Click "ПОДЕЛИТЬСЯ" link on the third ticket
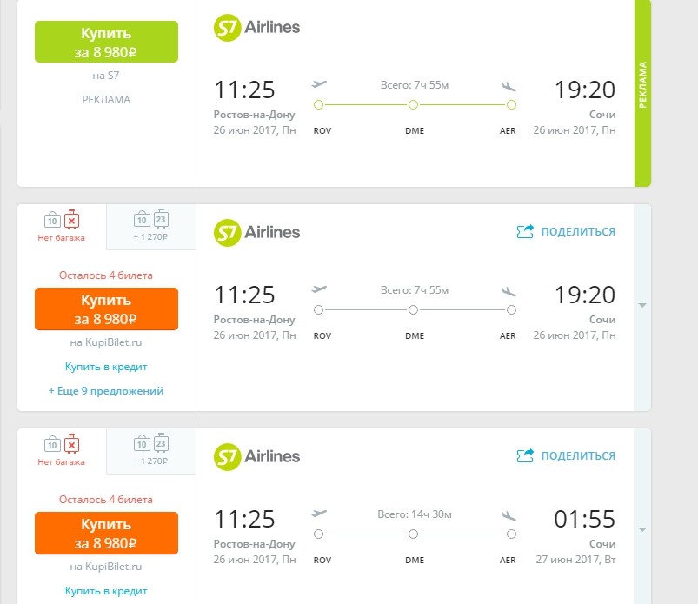This screenshot has height=604, width=698. pos(578,455)
